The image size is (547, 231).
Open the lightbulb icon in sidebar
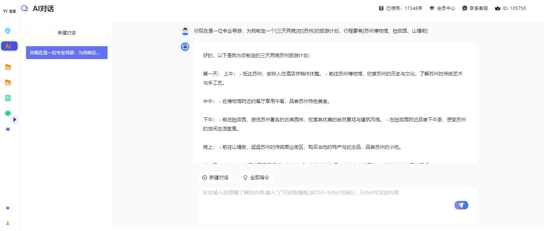8,31
